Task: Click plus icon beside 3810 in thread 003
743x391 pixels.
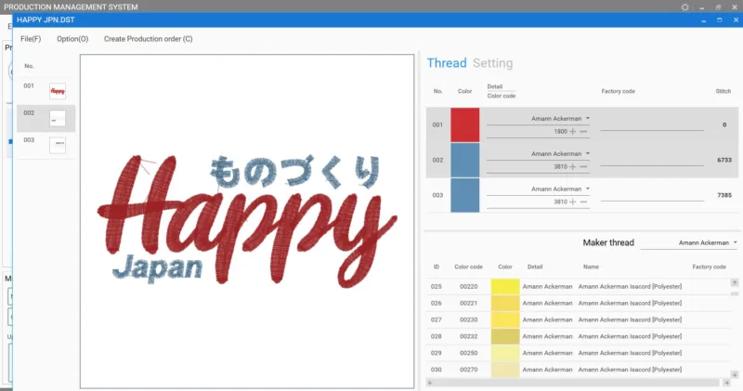Action: (x=572, y=202)
